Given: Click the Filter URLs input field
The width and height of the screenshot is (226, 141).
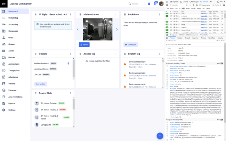Looking at the screenshot, I should click(x=177, y=5).
